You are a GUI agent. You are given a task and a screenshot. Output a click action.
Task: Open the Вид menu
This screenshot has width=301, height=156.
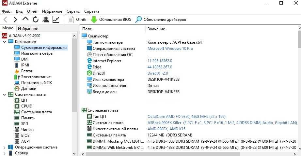pyautogui.click(x=19, y=11)
